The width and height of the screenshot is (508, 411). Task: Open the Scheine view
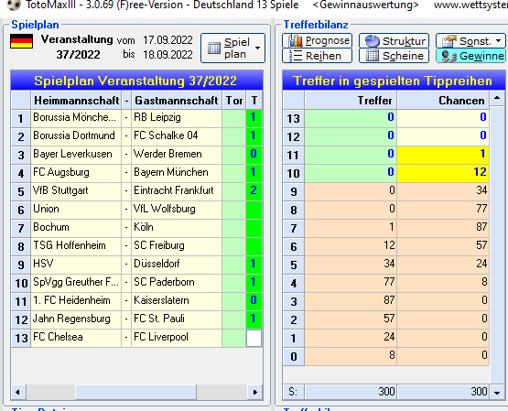click(x=394, y=56)
